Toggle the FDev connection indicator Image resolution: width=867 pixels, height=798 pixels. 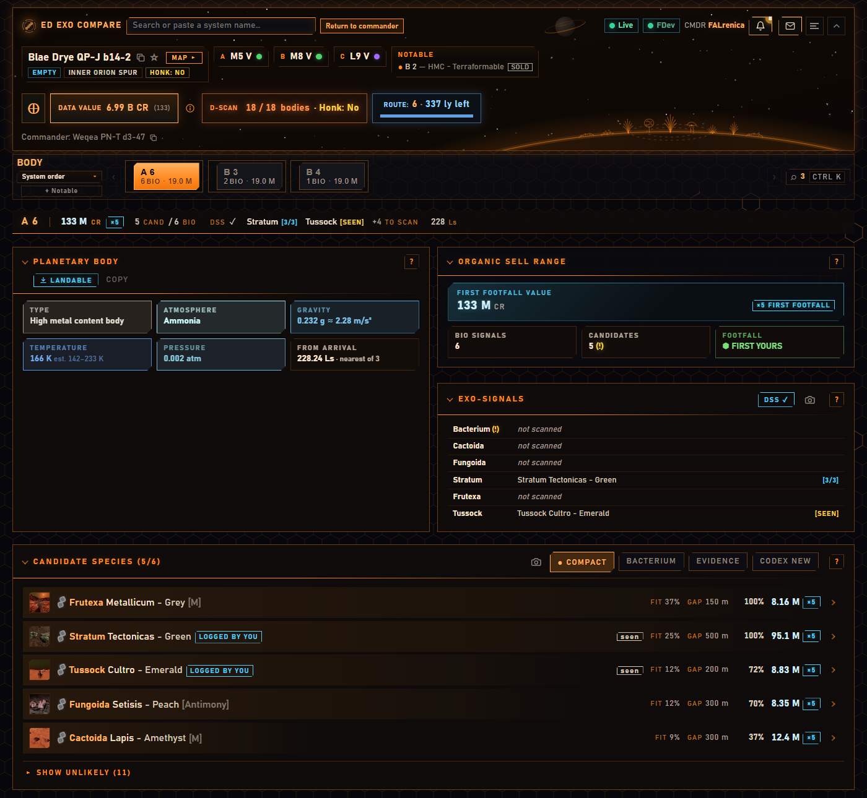click(661, 25)
